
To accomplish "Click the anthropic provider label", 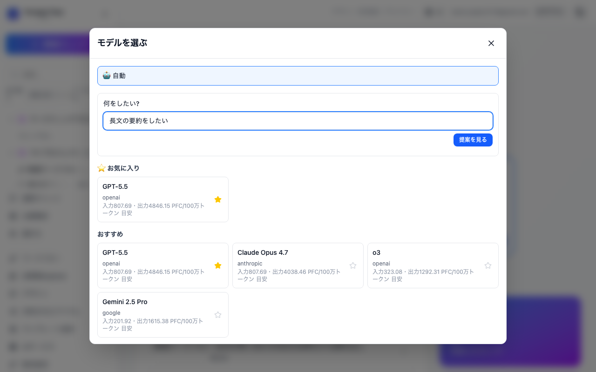I will [x=250, y=264].
